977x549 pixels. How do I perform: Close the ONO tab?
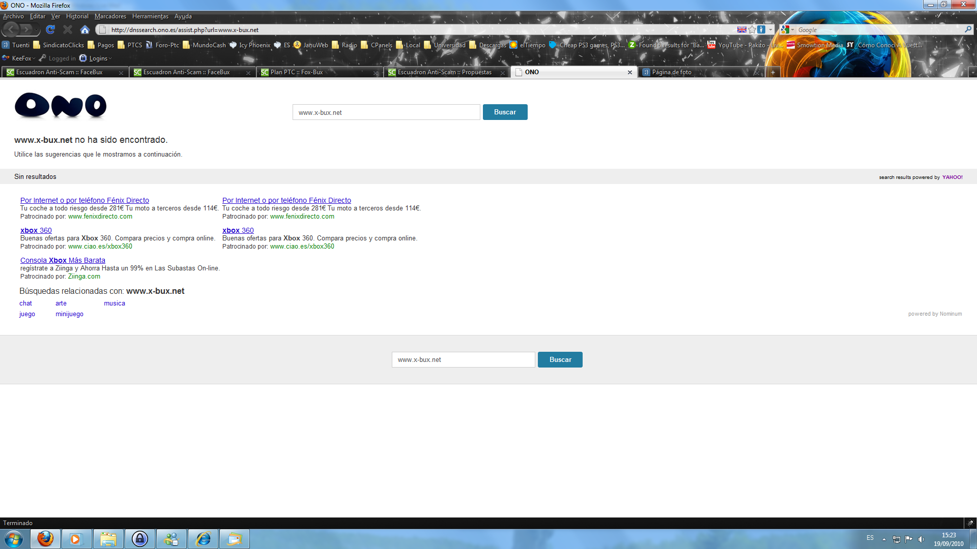630,72
